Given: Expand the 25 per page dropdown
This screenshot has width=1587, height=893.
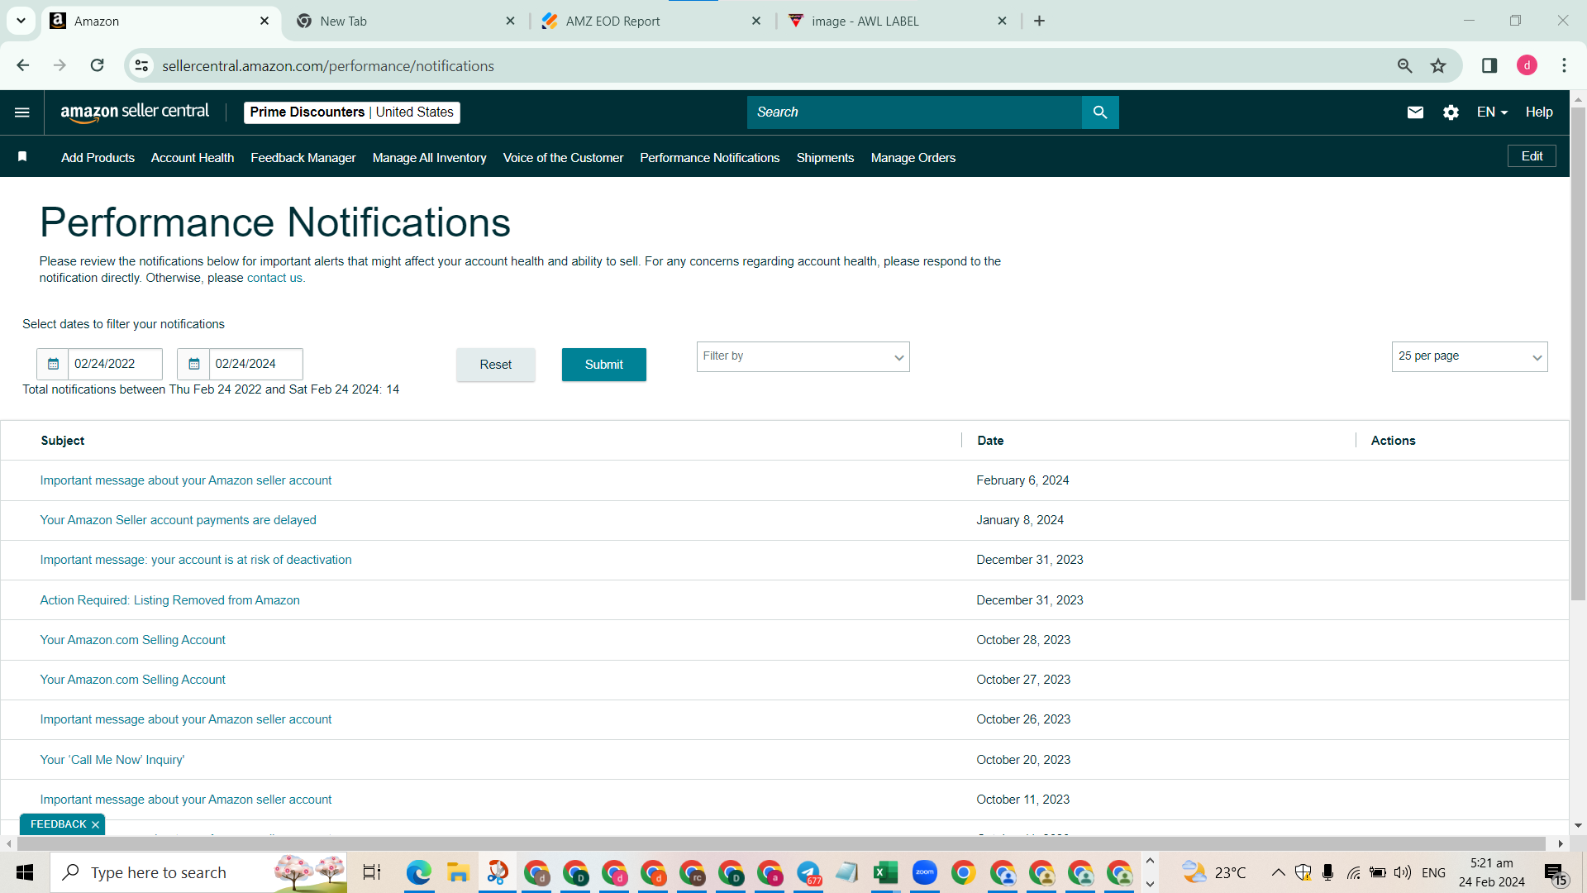Looking at the screenshot, I should 1470,357.
